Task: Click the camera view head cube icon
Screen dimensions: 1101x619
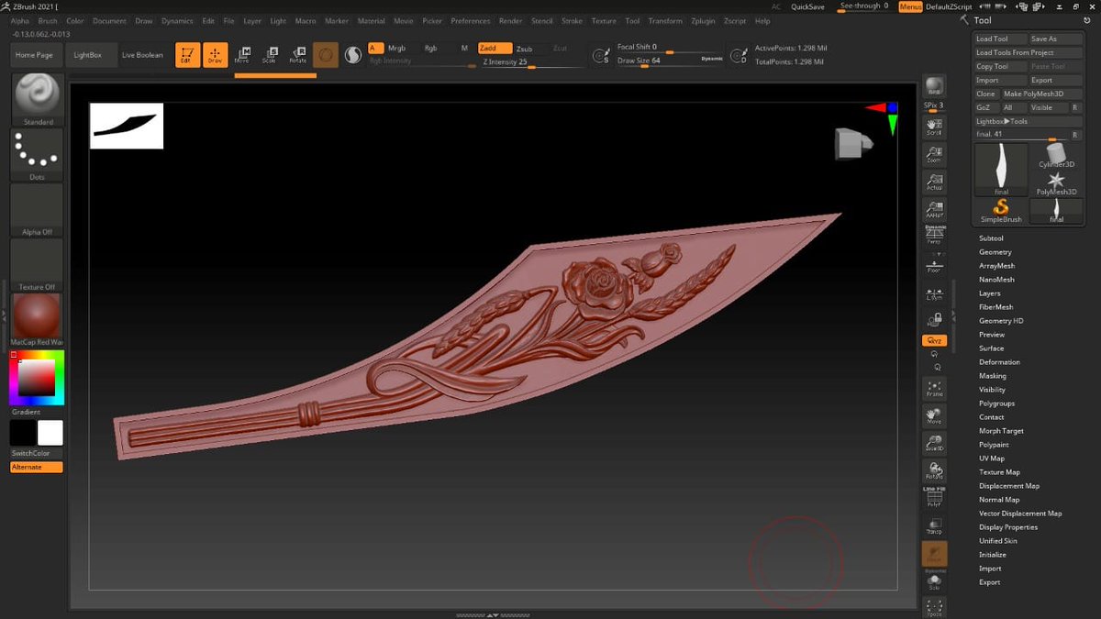Action: click(852, 143)
